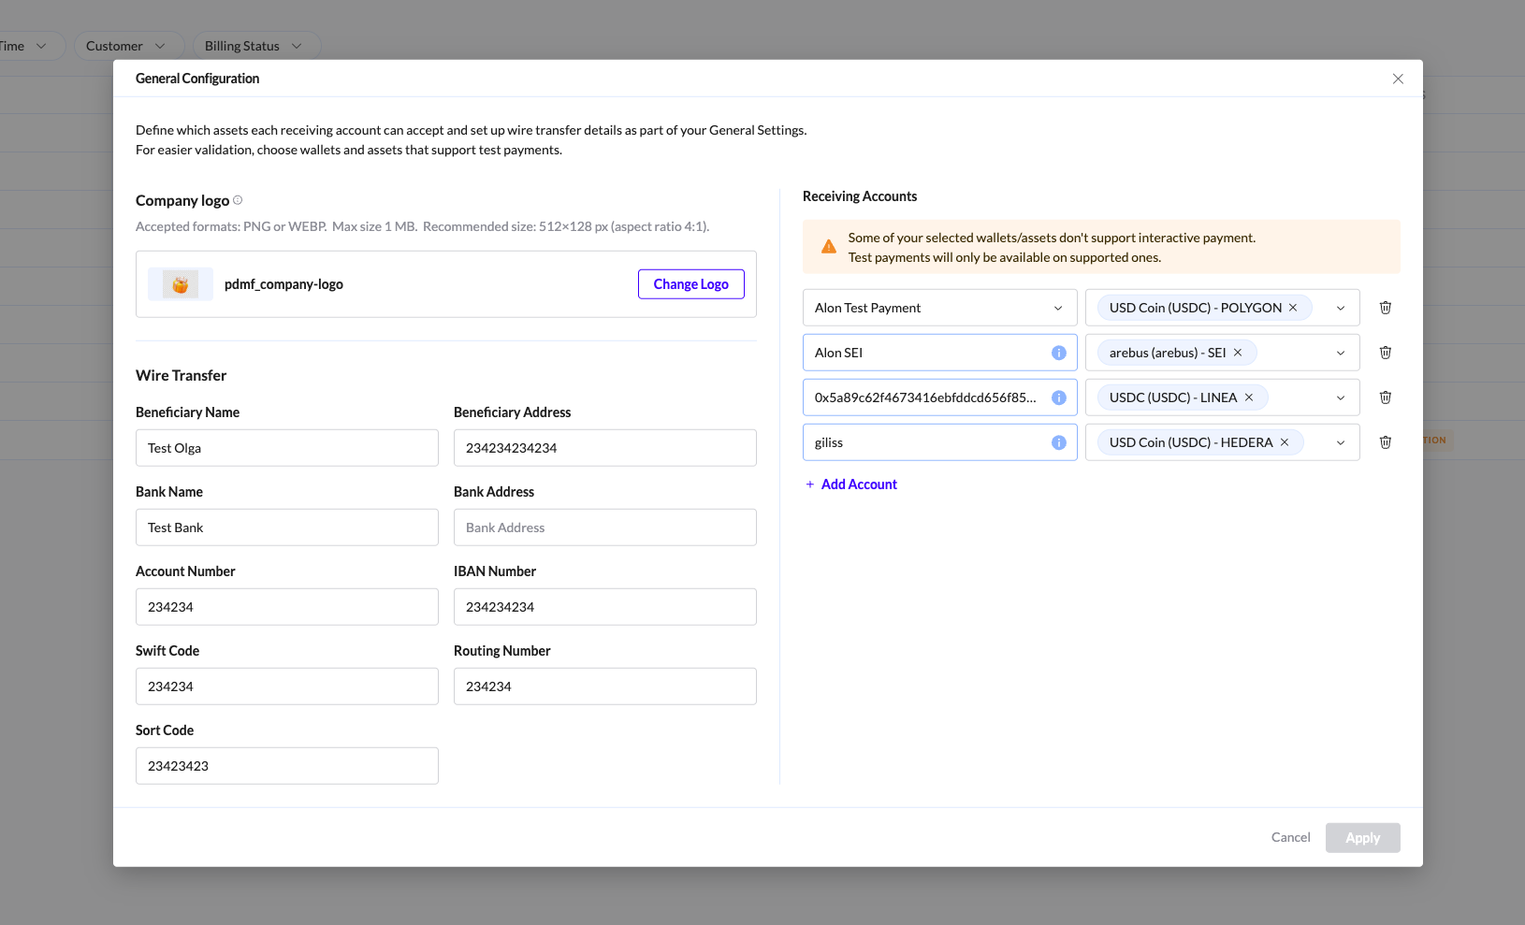The height and width of the screenshot is (925, 1525).
Task: Open asset dropdown for POLYGON row
Action: 1340,308
